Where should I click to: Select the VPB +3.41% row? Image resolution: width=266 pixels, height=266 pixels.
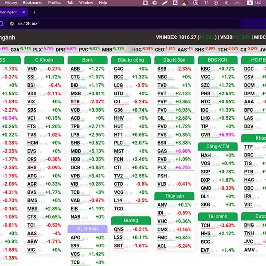point(87,176)
